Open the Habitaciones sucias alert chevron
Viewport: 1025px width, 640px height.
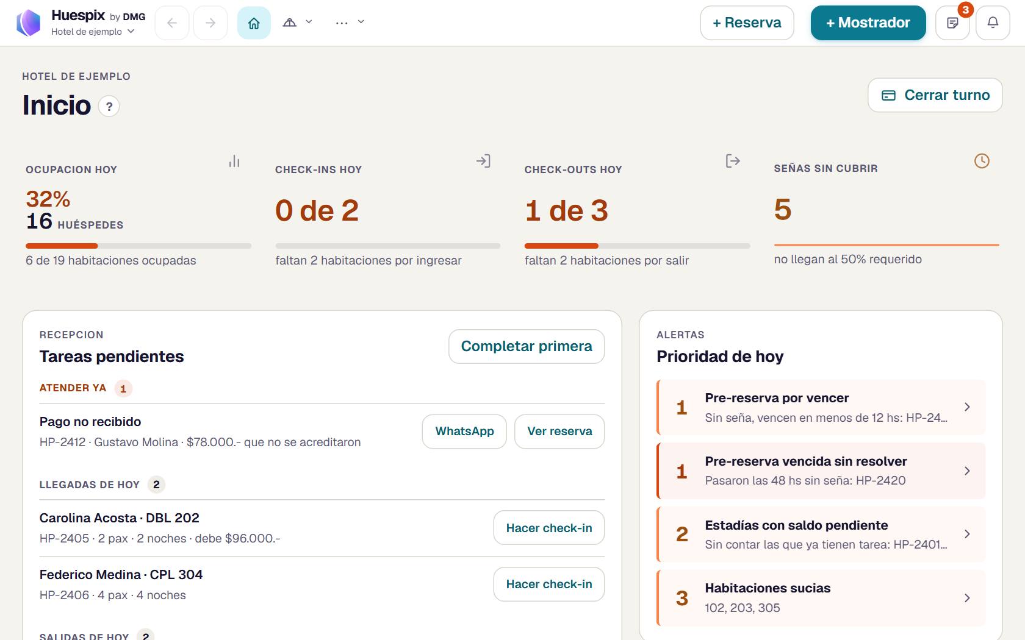coord(967,598)
